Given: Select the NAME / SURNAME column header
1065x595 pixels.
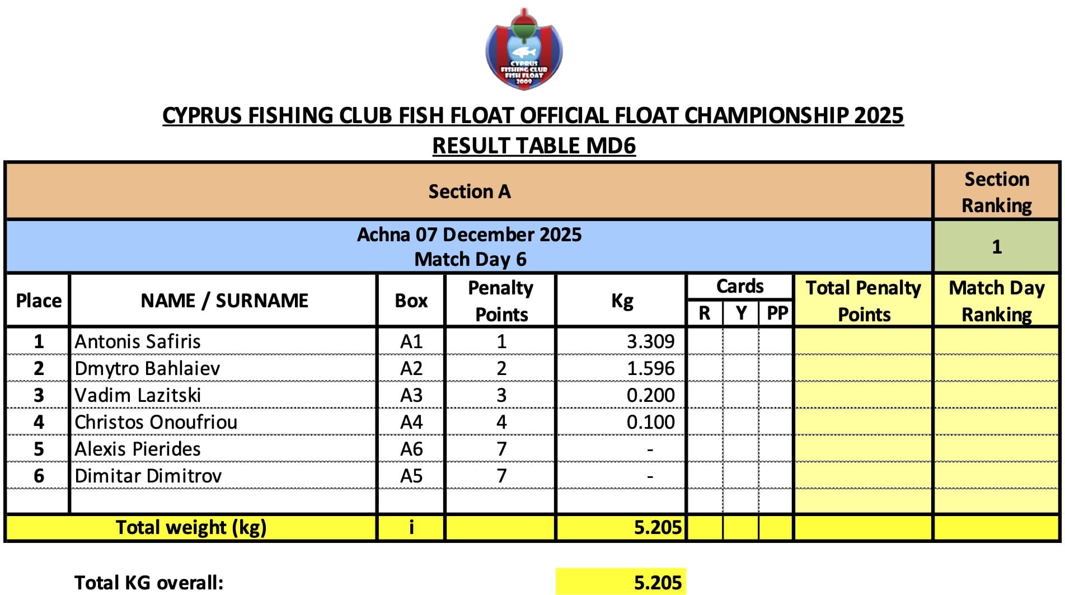Looking at the screenshot, I should tap(224, 301).
